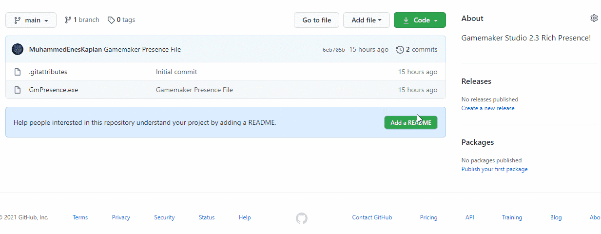This screenshot has width=601, height=234.
Task: Open commit history via clock icon
Action: click(400, 49)
